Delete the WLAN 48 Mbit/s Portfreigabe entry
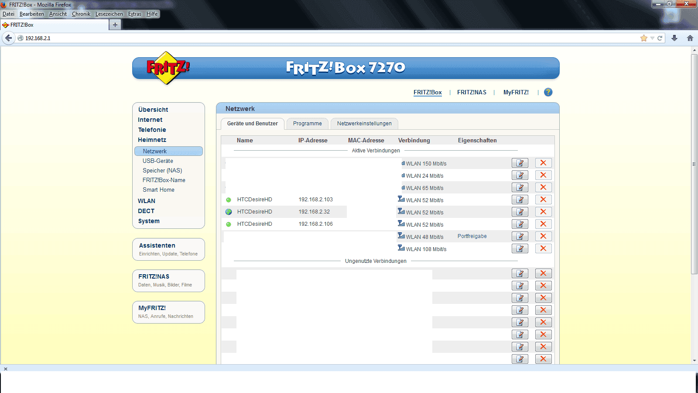698x393 pixels. click(544, 236)
